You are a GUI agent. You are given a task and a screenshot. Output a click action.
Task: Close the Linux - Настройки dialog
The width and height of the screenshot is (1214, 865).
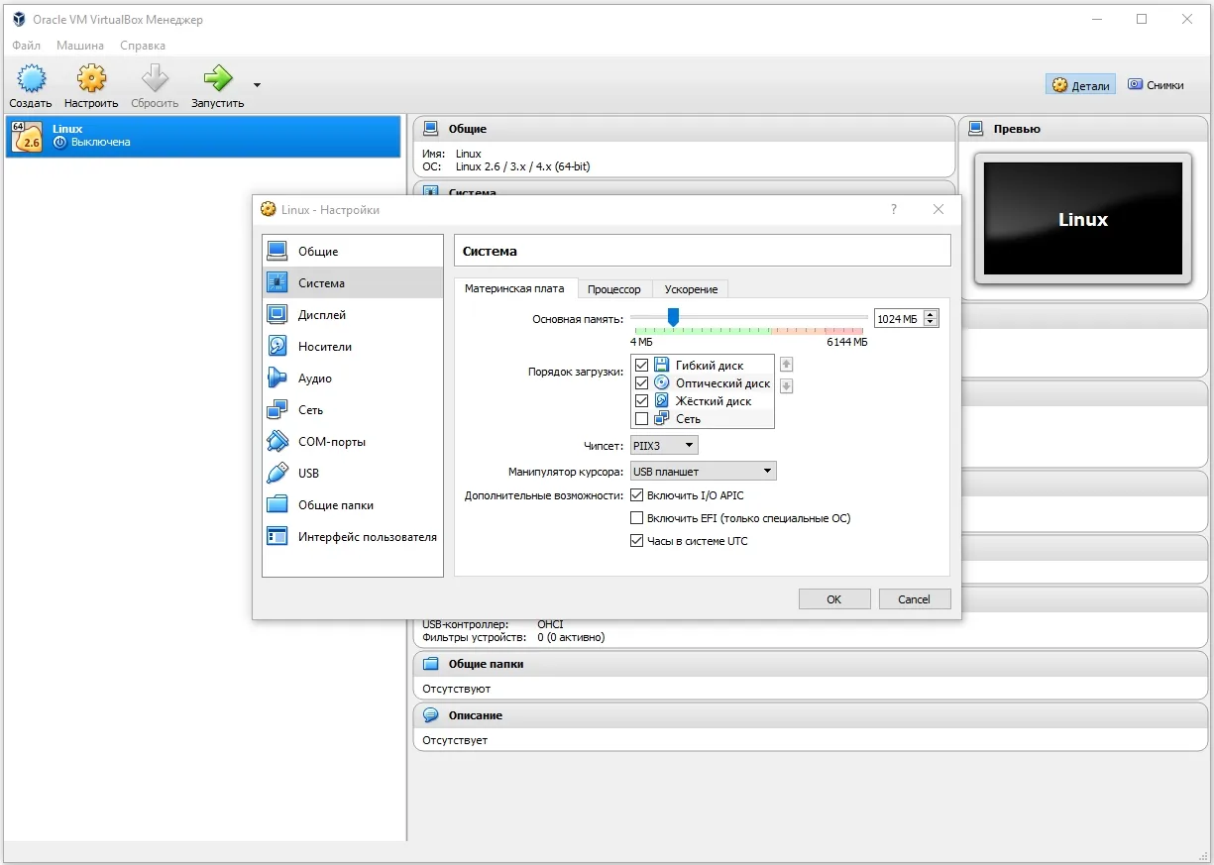pos(938,209)
